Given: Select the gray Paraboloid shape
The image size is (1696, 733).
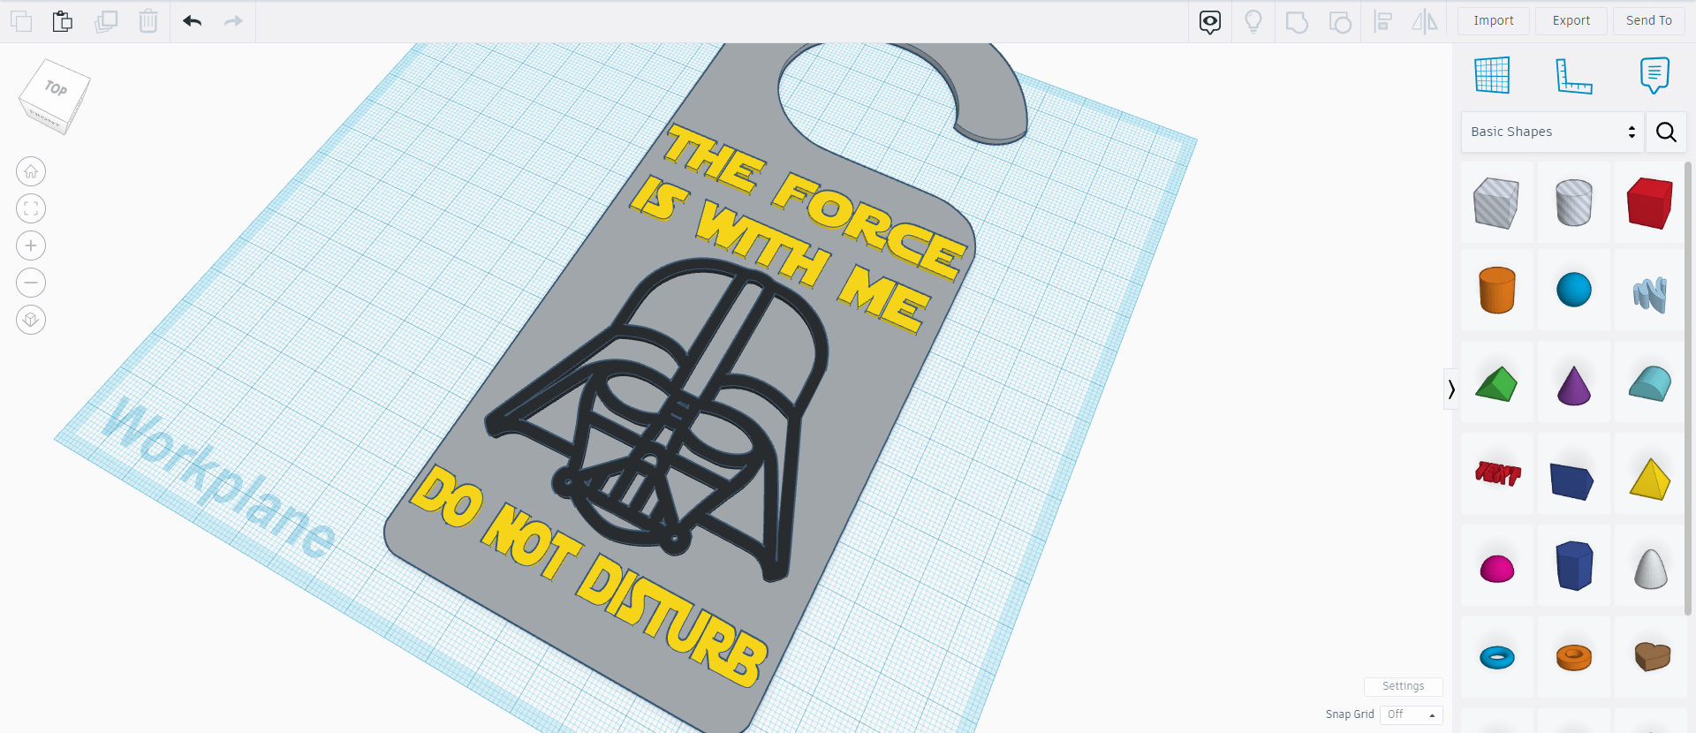Looking at the screenshot, I should [x=1649, y=569].
